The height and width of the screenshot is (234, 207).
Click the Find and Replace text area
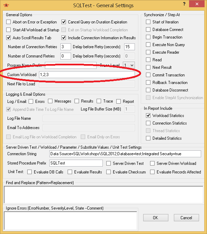(x=103, y=195)
